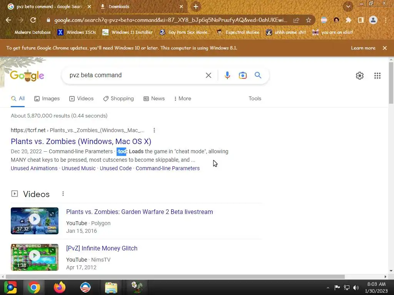Open the share page icon in address bar
The height and width of the screenshot is (295, 394).
pyautogui.click(x=296, y=20)
